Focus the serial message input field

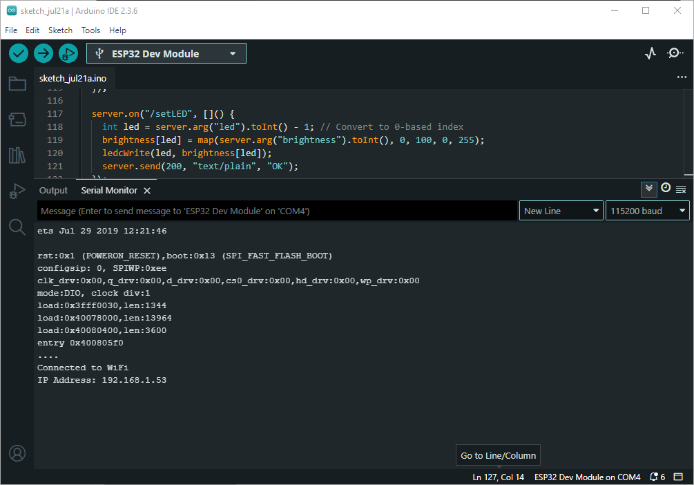(x=277, y=211)
